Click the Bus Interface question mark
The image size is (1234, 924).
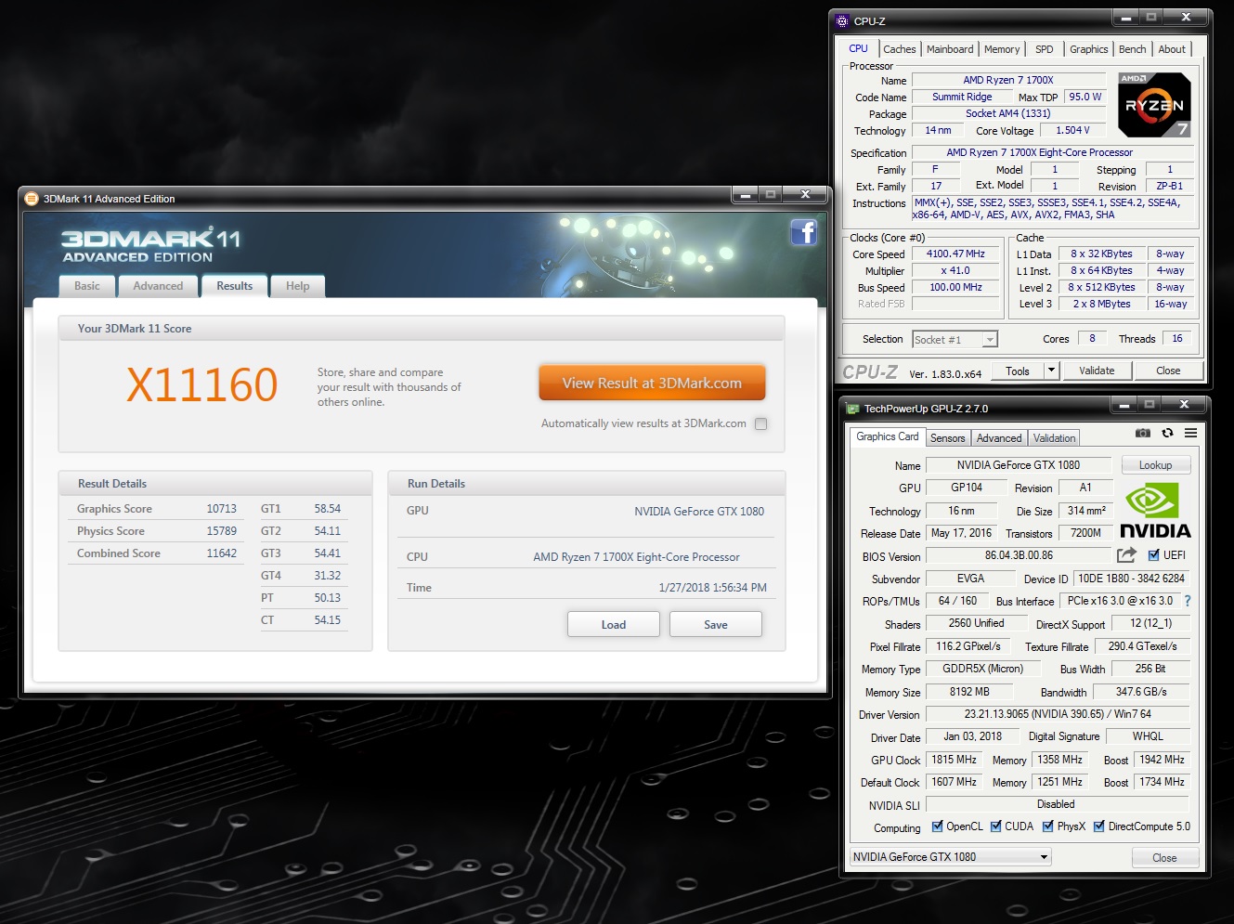click(x=1187, y=601)
